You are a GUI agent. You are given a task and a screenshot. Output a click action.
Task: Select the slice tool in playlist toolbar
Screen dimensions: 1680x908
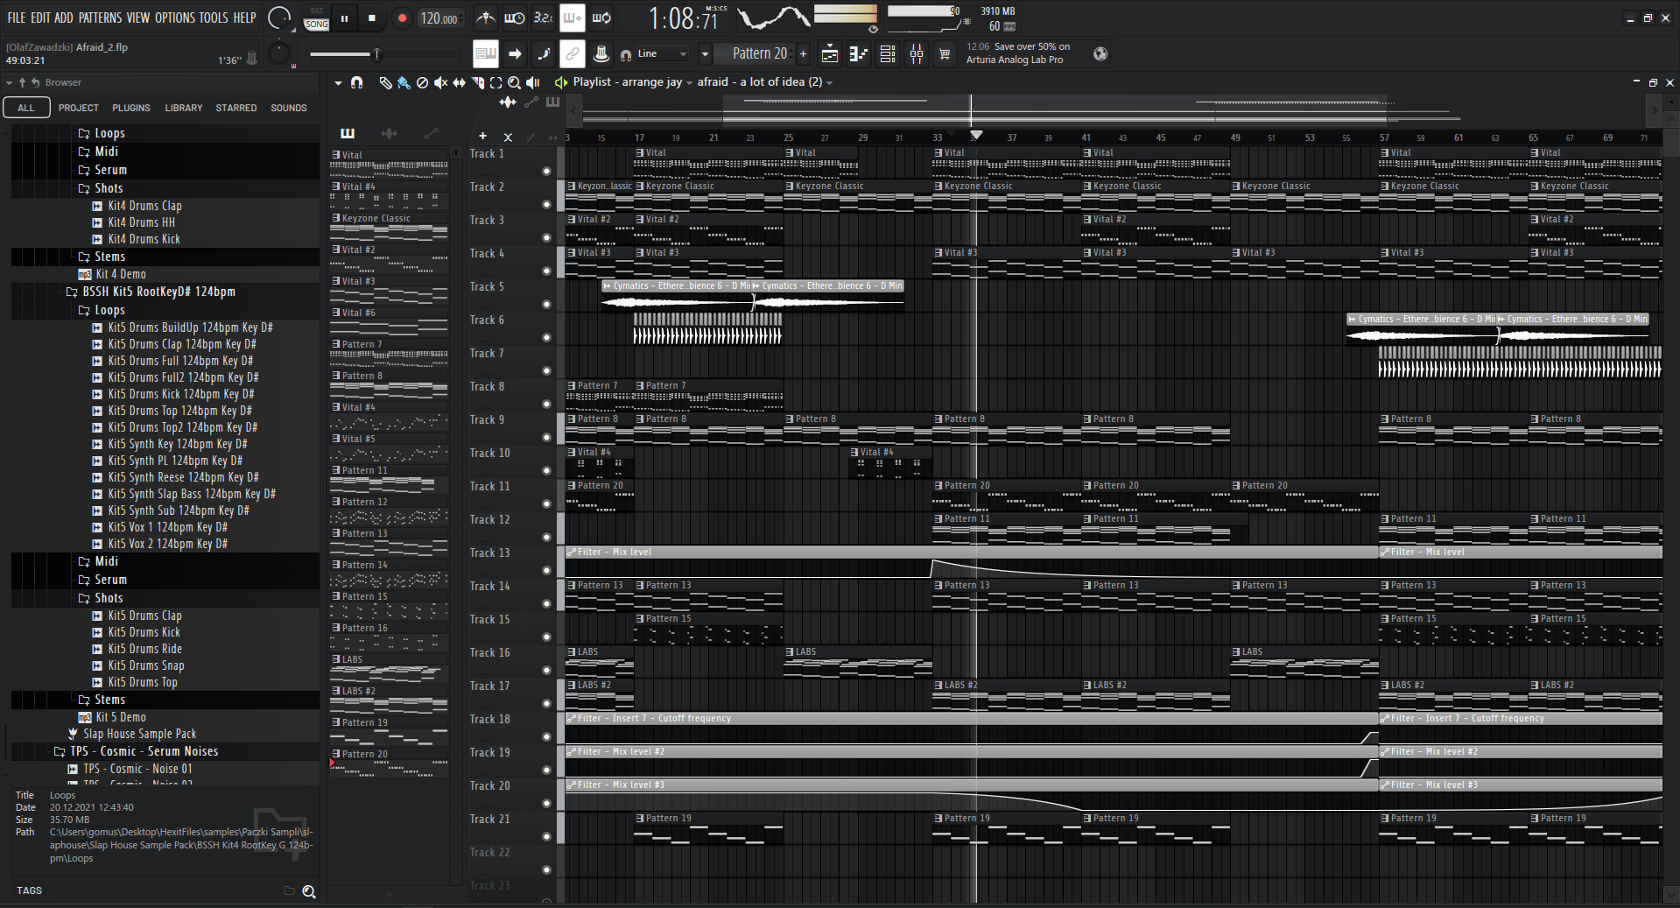click(x=477, y=82)
